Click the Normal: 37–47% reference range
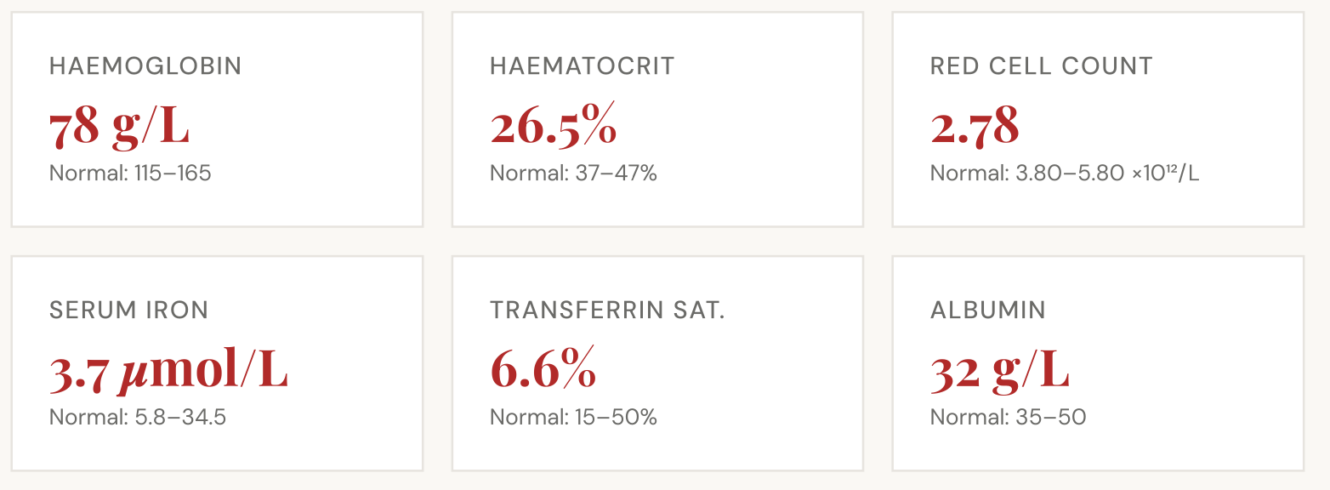 pyautogui.click(x=573, y=174)
